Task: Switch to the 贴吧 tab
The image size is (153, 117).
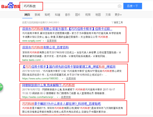Action: (47, 15)
